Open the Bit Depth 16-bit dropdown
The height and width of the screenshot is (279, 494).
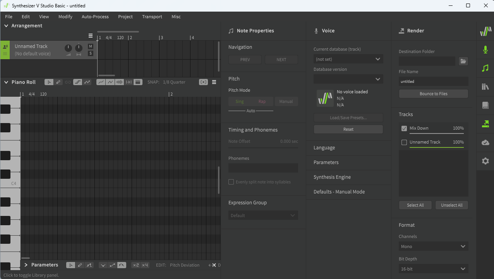click(434, 269)
